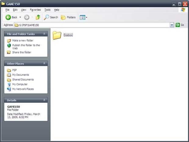Screen dimensions: 189x142
Task: Click the My Computer icon
Action: point(9,84)
